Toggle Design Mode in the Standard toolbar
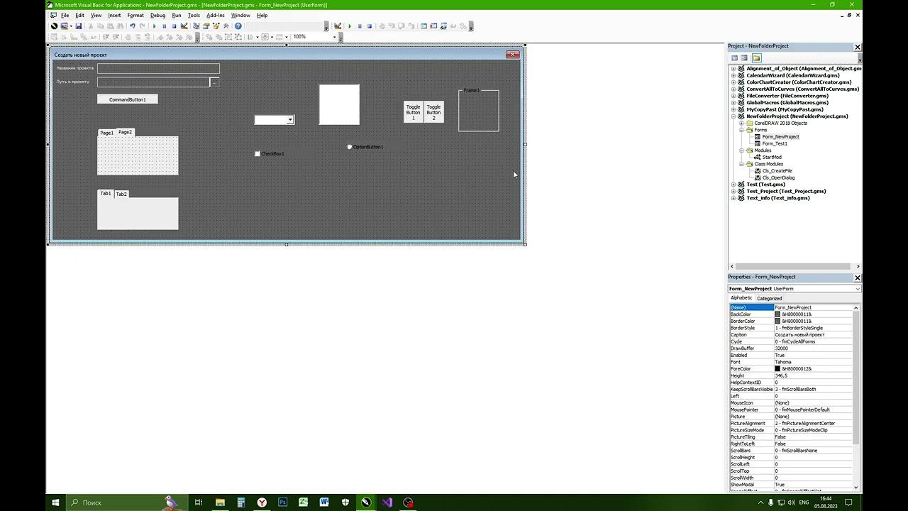The height and width of the screenshot is (511, 908). [x=184, y=26]
